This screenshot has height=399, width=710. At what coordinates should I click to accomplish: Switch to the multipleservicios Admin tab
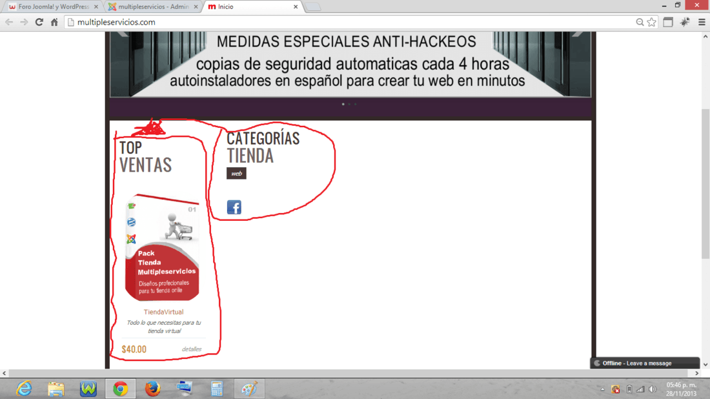pyautogui.click(x=154, y=7)
